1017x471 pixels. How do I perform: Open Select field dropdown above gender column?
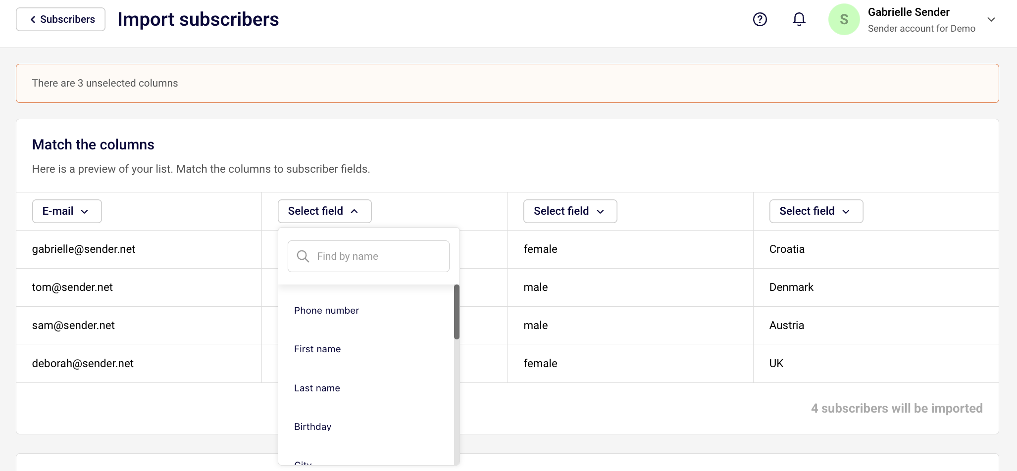tap(570, 211)
